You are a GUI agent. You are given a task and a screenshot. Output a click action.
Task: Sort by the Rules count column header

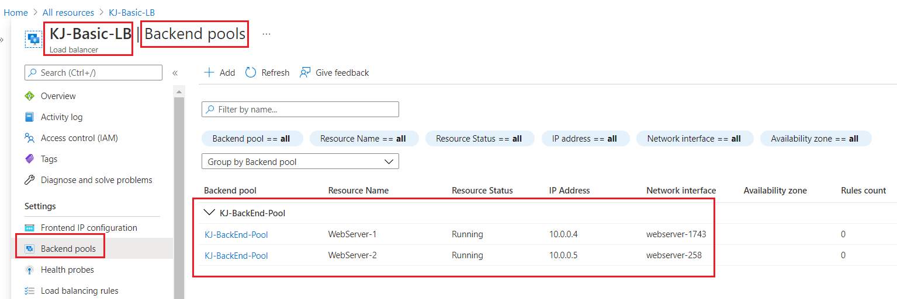click(864, 191)
